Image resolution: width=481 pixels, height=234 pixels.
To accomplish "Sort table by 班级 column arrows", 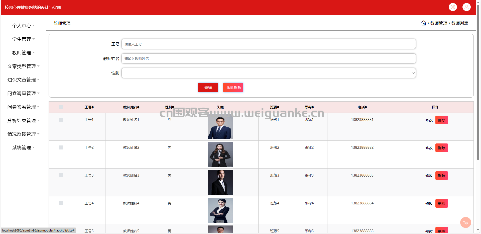I will point(278,107).
